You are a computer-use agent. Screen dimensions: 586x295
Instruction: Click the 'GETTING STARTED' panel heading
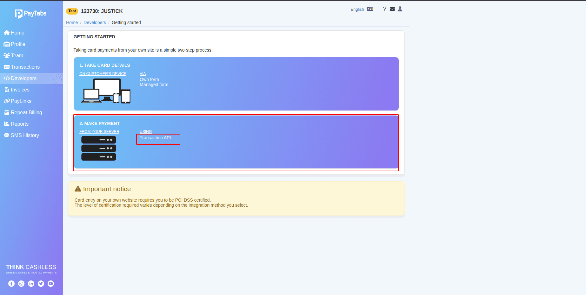pyautogui.click(x=94, y=37)
